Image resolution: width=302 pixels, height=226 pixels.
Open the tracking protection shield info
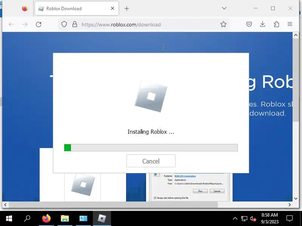(x=64, y=24)
